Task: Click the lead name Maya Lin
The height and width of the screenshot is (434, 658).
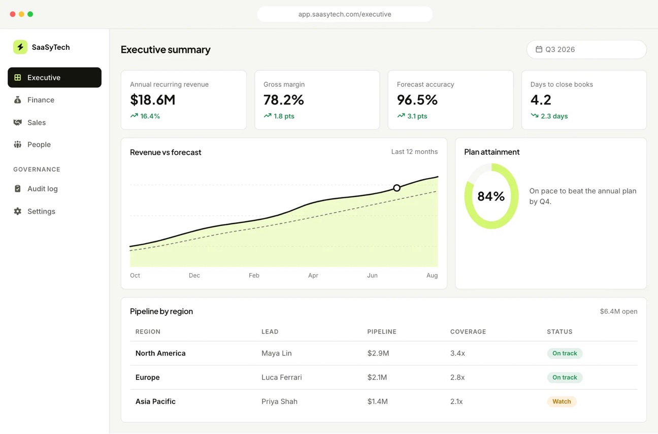Action: [x=277, y=353]
